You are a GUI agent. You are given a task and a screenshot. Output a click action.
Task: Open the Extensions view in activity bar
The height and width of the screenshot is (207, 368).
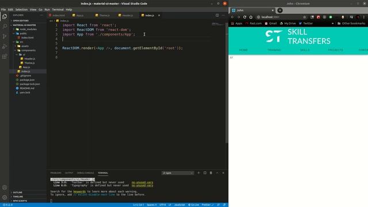5,56
